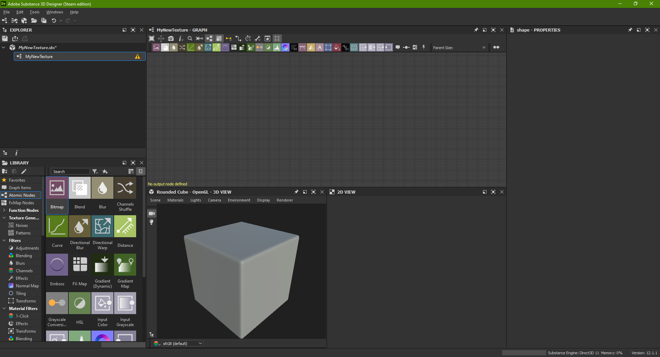
Task: Open the Edit menu
Action: 20,12
